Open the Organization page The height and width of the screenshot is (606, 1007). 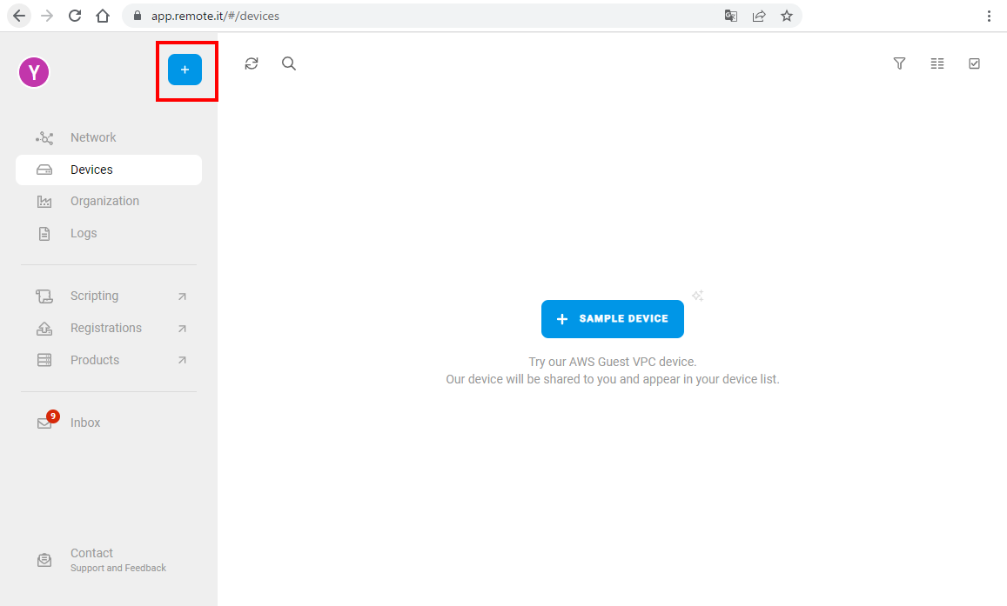[x=104, y=201]
